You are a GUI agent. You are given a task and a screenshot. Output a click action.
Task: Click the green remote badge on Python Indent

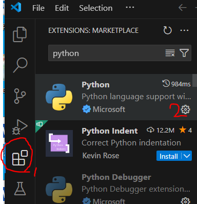40,125
